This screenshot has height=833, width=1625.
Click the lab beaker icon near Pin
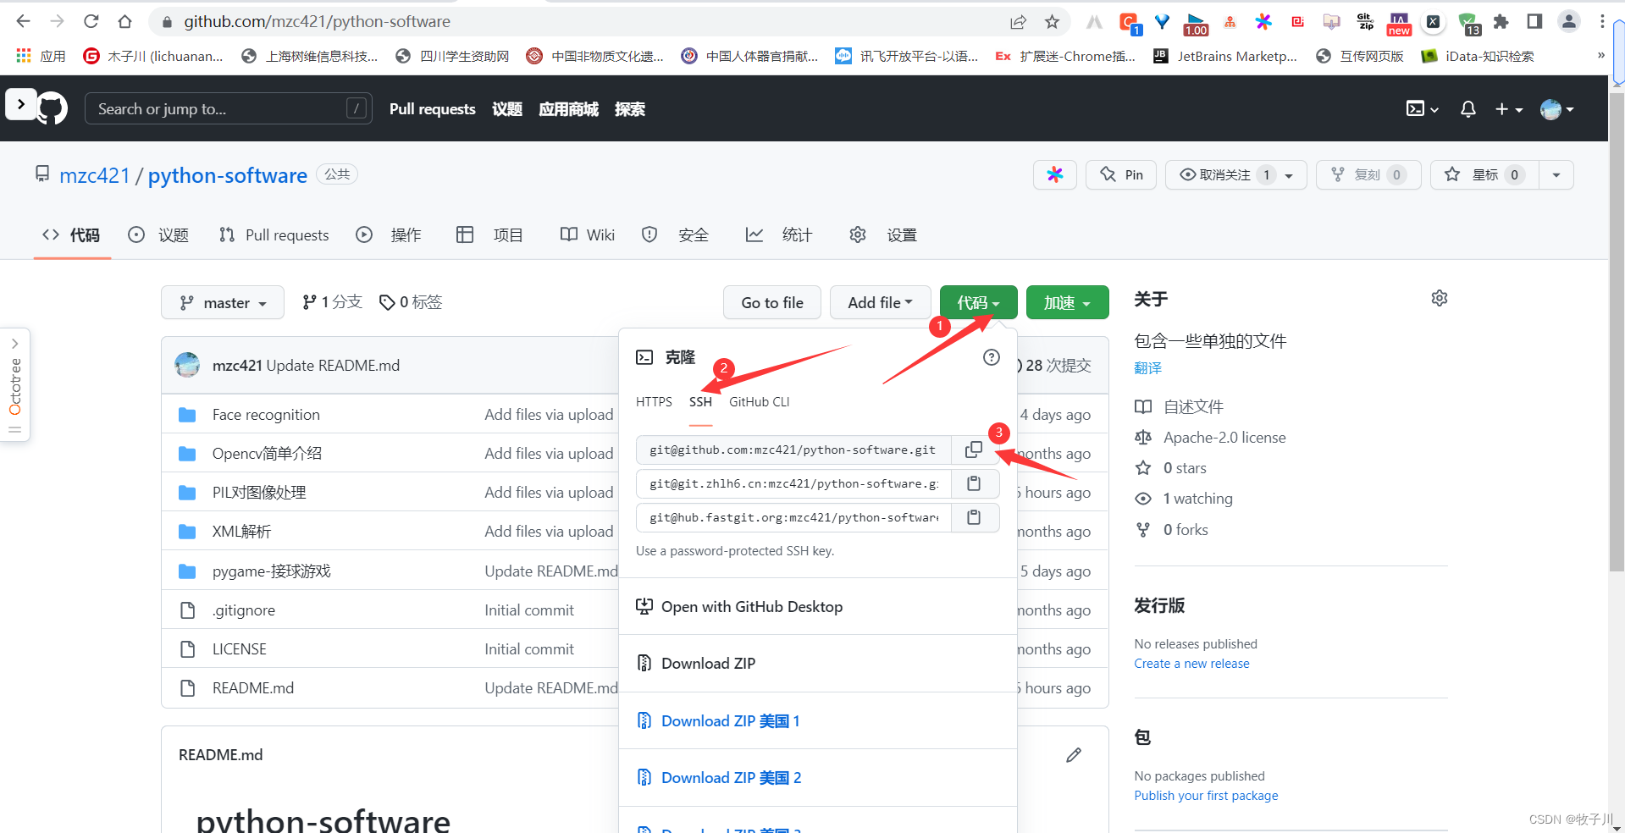point(1054,174)
